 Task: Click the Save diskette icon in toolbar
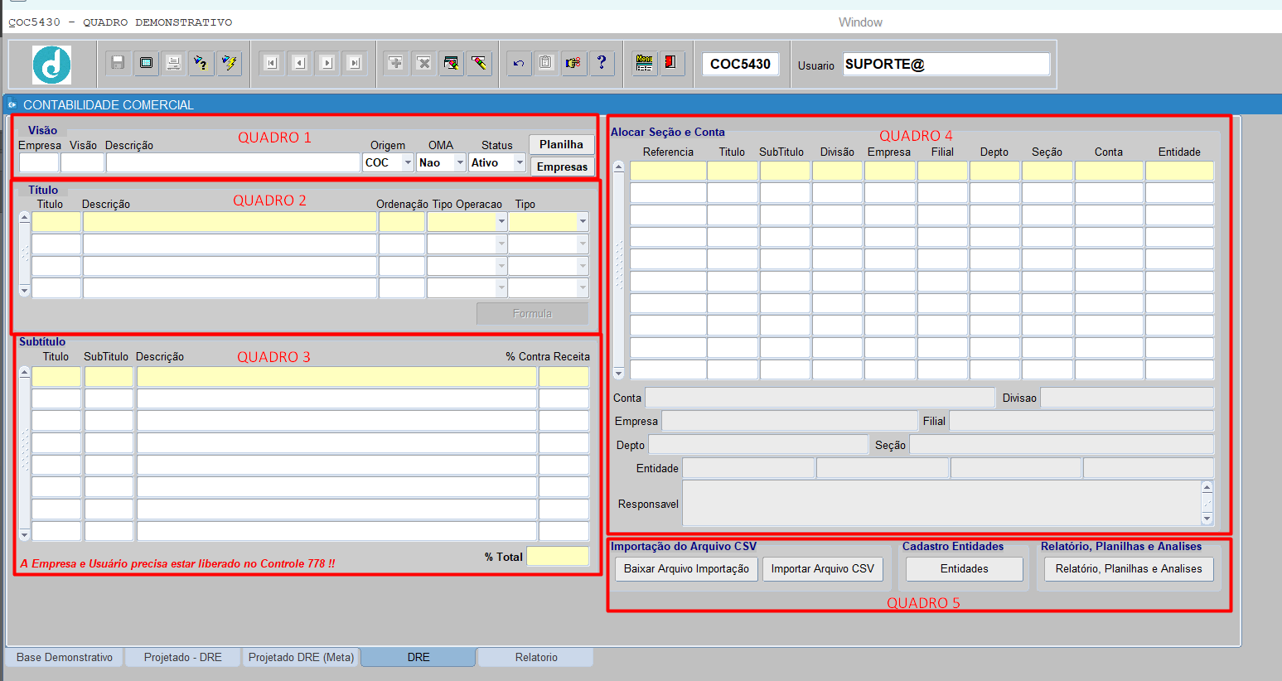(118, 63)
